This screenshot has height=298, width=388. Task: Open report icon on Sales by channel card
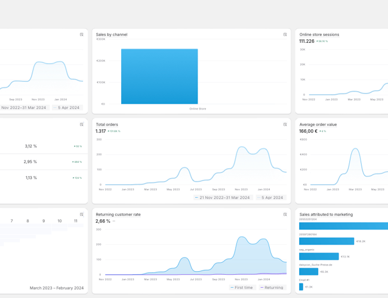click(x=285, y=35)
